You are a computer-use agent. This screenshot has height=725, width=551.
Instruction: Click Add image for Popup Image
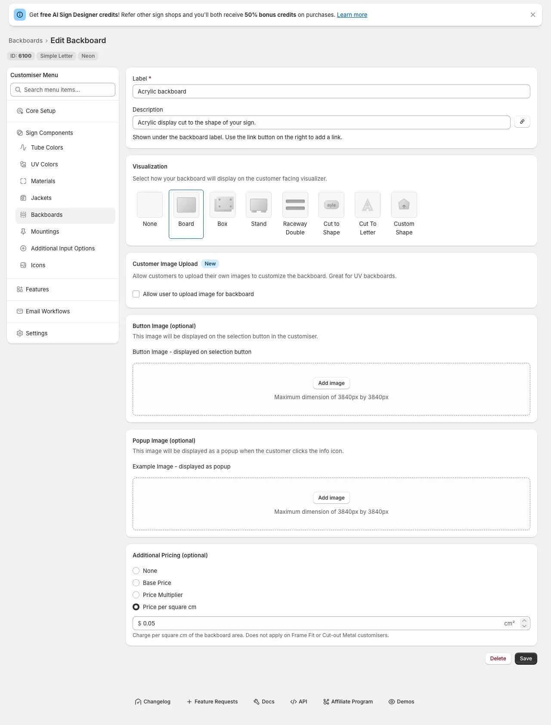(x=331, y=498)
